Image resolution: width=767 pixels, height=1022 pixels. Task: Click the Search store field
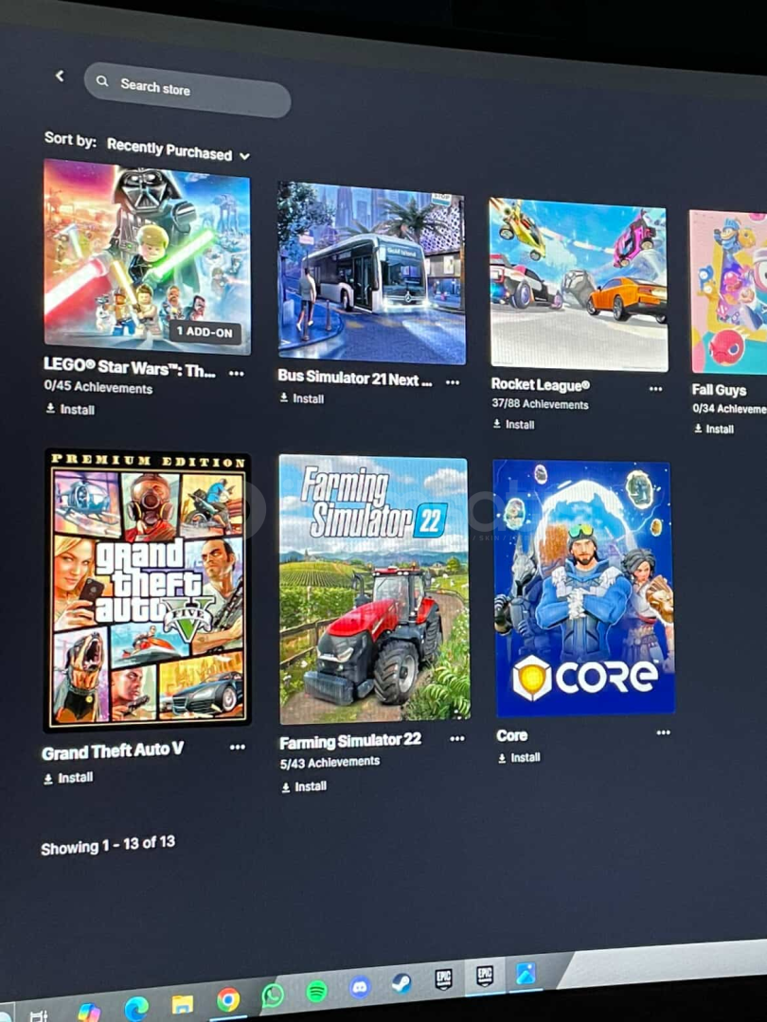tap(187, 90)
